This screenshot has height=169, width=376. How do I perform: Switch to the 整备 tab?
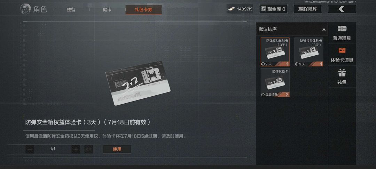click(71, 10)
